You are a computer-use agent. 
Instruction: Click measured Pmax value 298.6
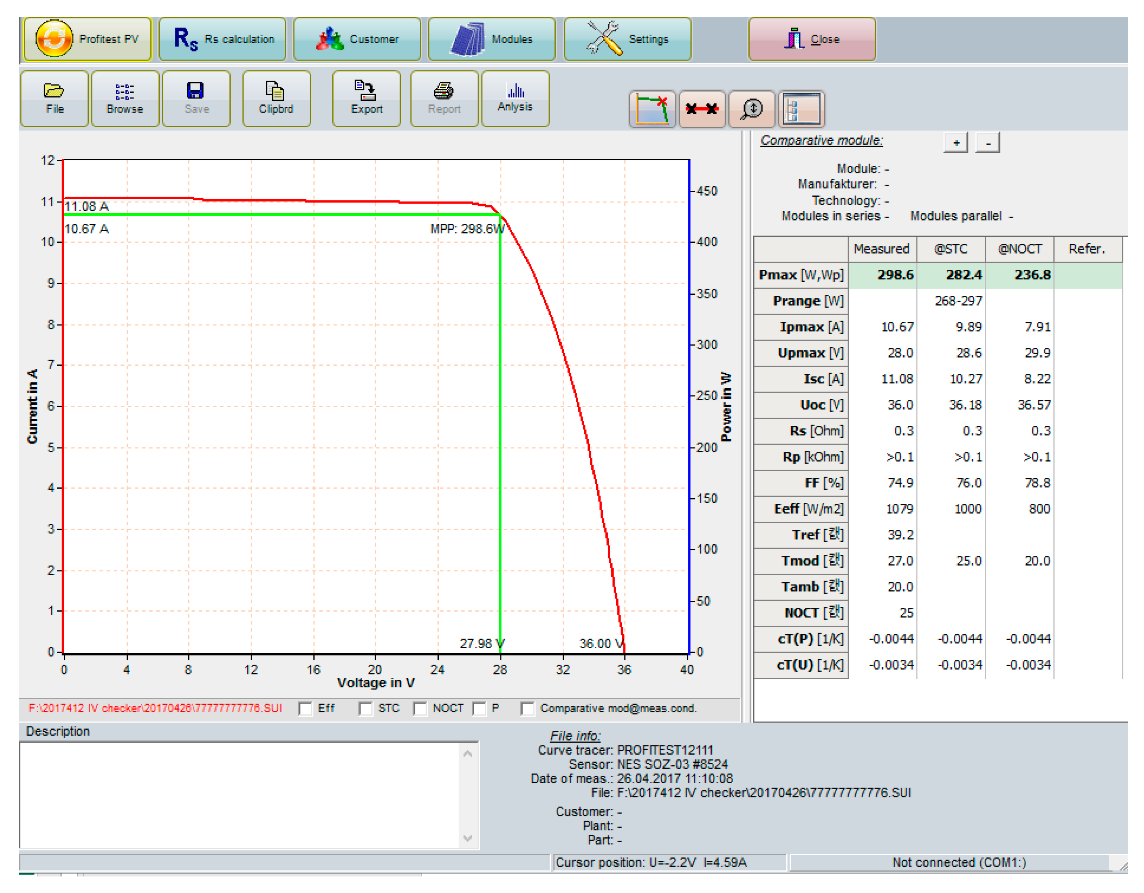(895, 275)
